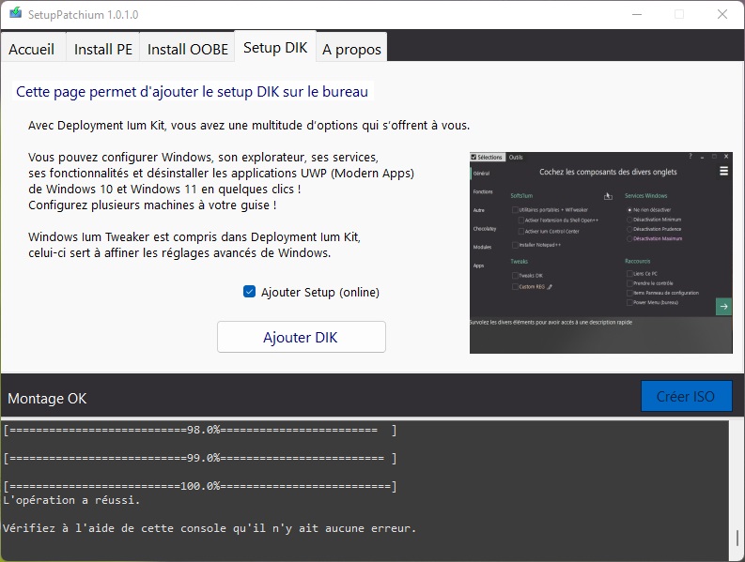Image resolution: width=745 pixels, height=562 pixels.
Task: Close the SetupPatchium window
Action: click(x=721, y=15)
